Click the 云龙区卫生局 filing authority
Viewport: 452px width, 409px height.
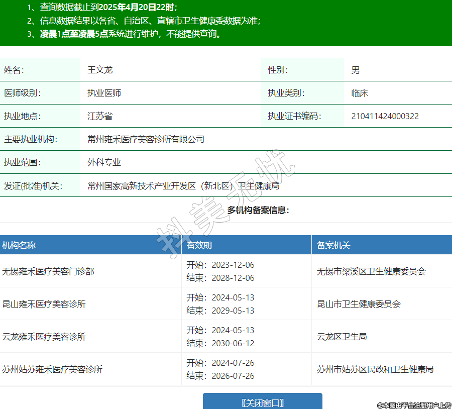tap(342, 337)
